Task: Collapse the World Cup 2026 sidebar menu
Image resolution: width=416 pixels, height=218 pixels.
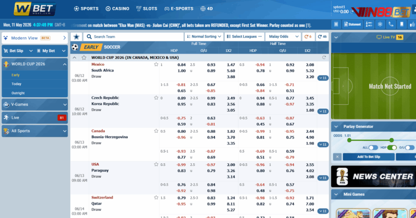Action: [x=35, y=64]
